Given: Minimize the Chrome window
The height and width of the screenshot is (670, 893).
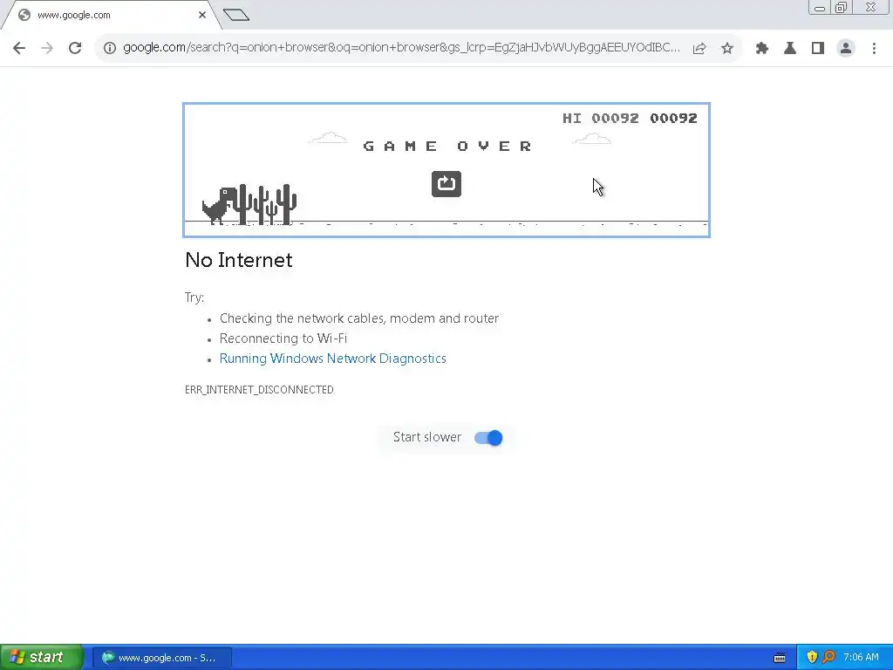Looking at the screenshot, I should [x=820, y=7].
